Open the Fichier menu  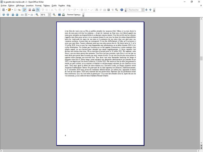tap(3, 6)
